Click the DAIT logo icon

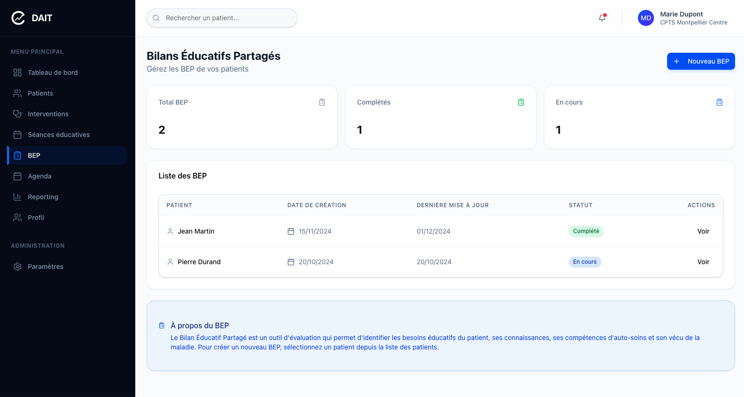(18, 18)
